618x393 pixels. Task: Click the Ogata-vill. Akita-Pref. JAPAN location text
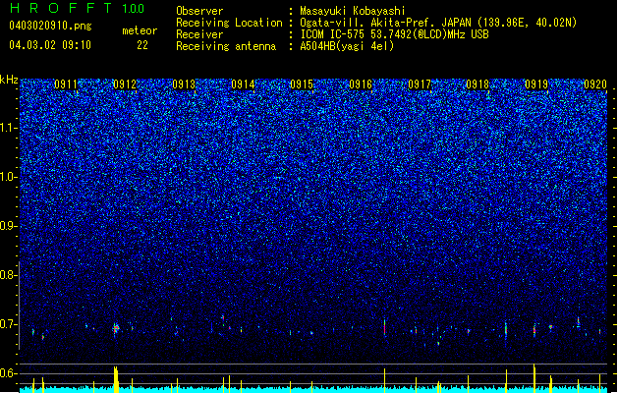pos(438,23)
